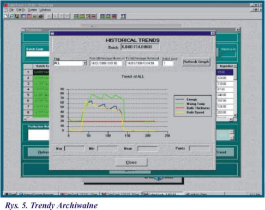The width and height of the screenshot is (265, 210).
Task: Click the Start button on taskbar
Action: [10, 194]
